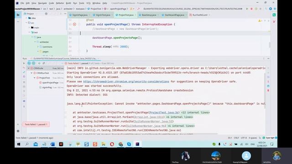
Task: Switch to the RunTestNG.xml tab
Action: pos(200,15)
